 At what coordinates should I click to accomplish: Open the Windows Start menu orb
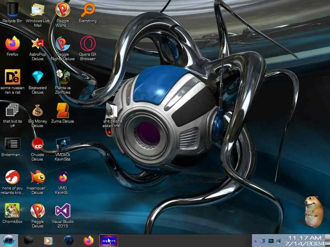coord(9,241)
